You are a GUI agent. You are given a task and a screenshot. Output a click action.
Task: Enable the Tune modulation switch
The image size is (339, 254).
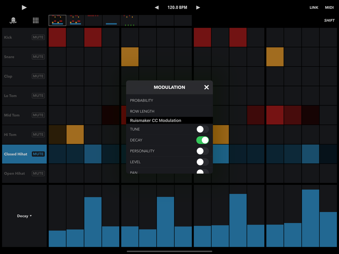point(202,129)
